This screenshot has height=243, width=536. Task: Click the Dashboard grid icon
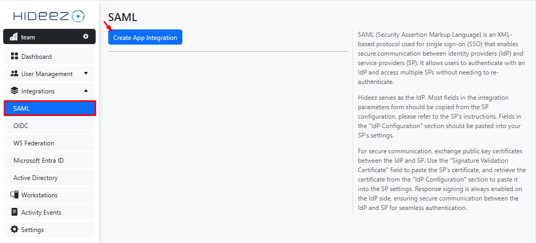(x=15, y=56)
